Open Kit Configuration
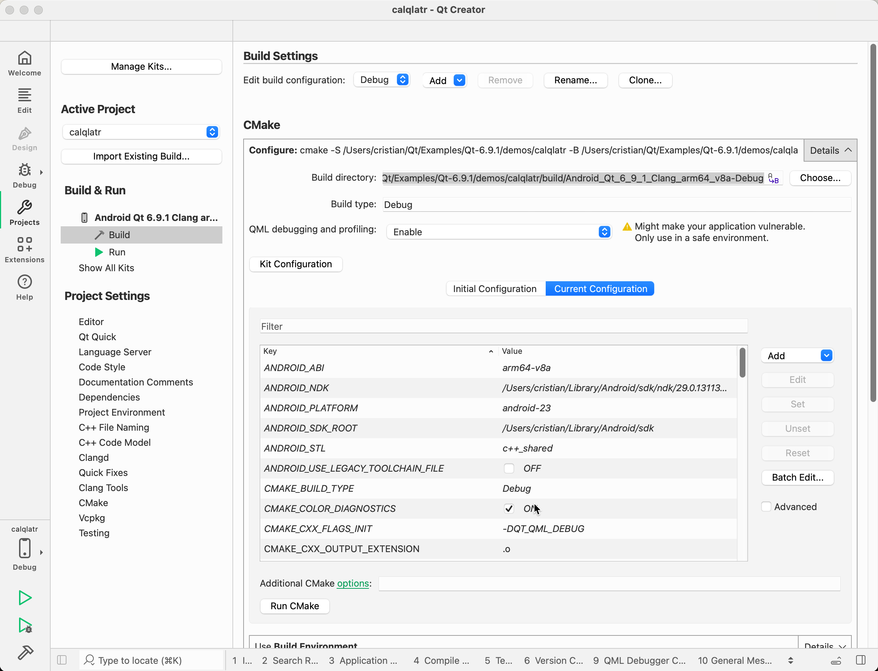Viewport: 878px width, 671px height. (296, 264)
